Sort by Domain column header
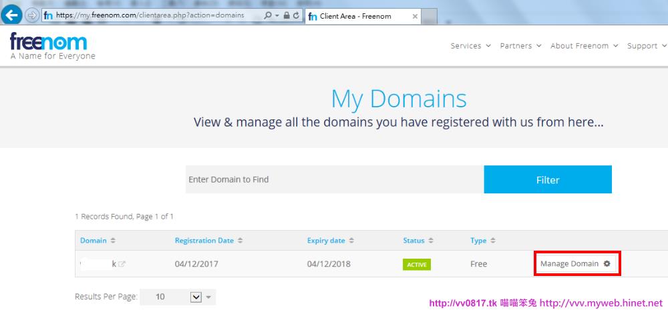The width and height of the screenshot is (668, 310). pyautogui.click(x=94, y=240)
